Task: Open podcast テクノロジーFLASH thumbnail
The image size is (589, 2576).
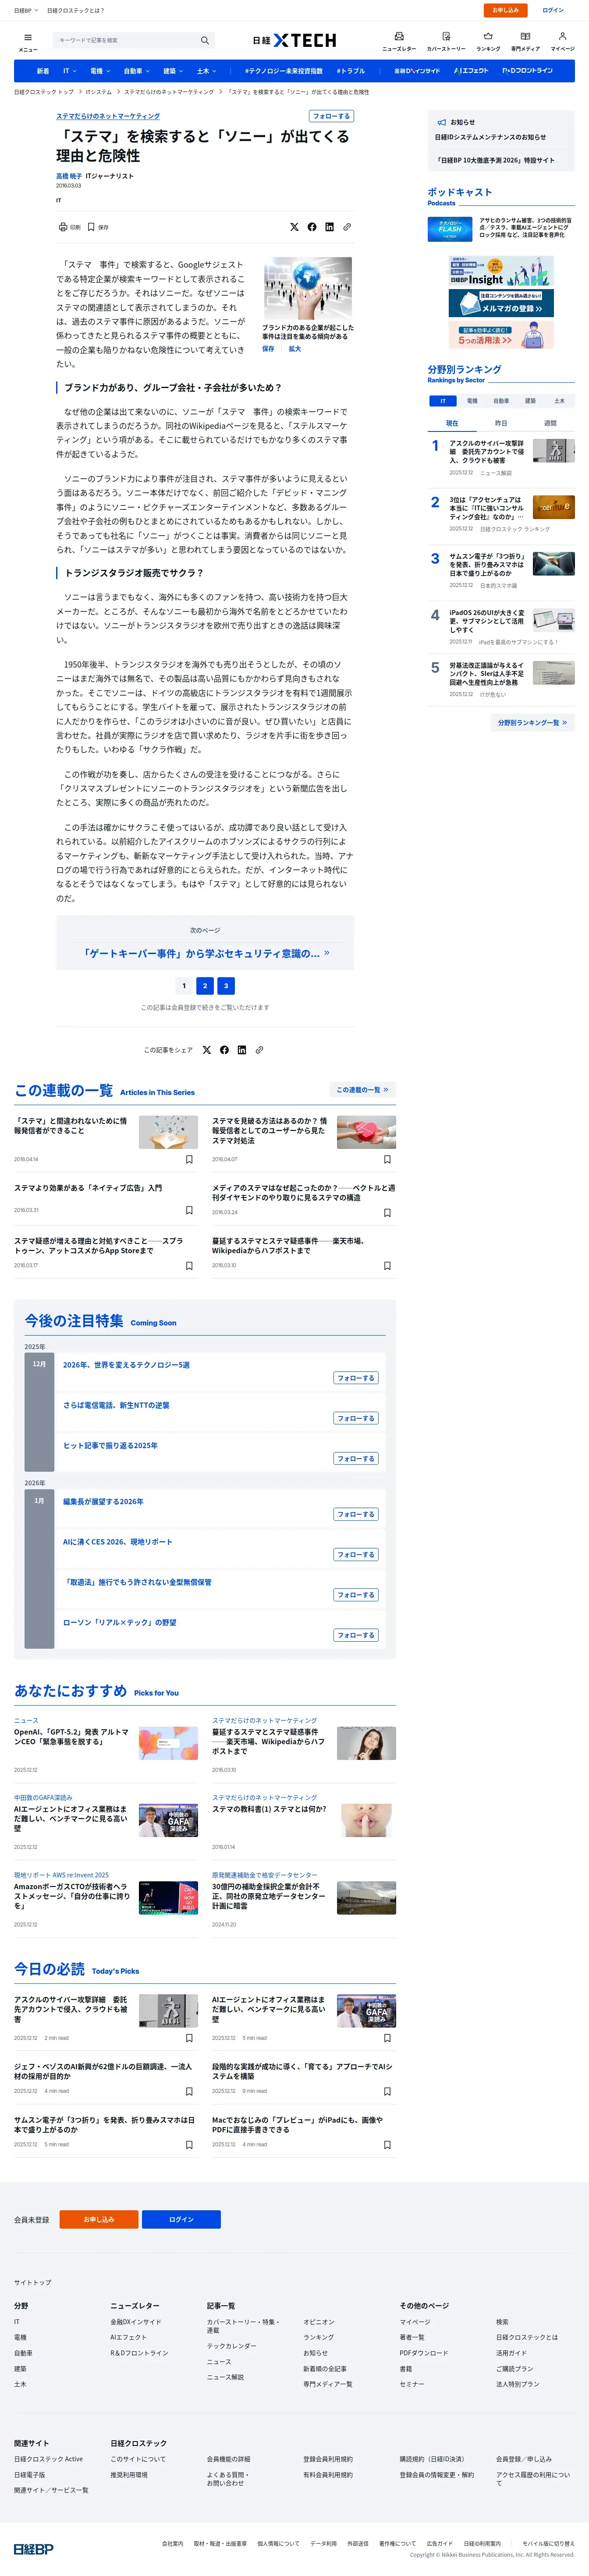Action: (x=450, y=229)
